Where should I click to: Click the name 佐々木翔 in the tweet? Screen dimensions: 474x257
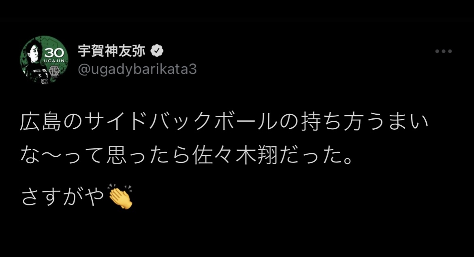pos(235,156)
